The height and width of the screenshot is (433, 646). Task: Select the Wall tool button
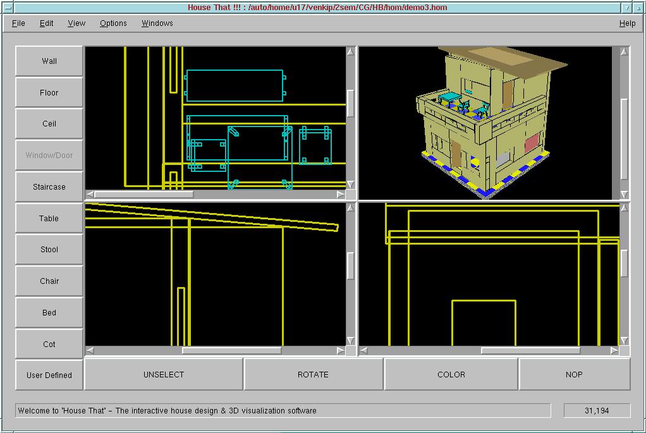click(x=49, y=61)
